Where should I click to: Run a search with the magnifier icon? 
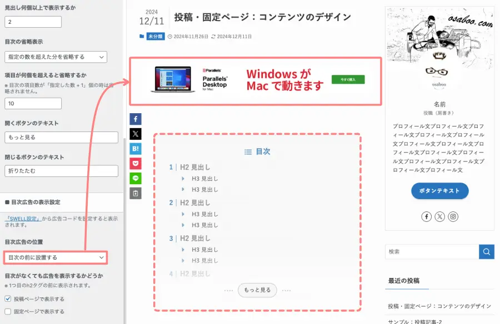(487, 251)
